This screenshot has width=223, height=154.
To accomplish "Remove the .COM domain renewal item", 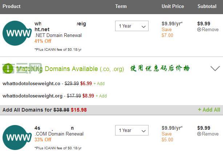I will [x=208, y=134].
